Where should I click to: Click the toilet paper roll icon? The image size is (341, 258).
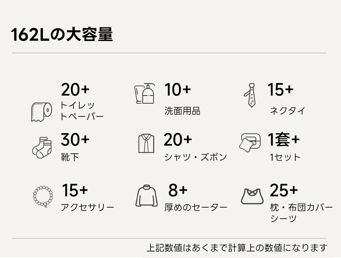[x=41, y=112]
